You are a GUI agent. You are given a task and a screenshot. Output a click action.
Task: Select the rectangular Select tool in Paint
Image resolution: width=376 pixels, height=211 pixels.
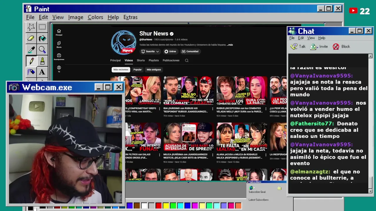(x=42, y=27)
